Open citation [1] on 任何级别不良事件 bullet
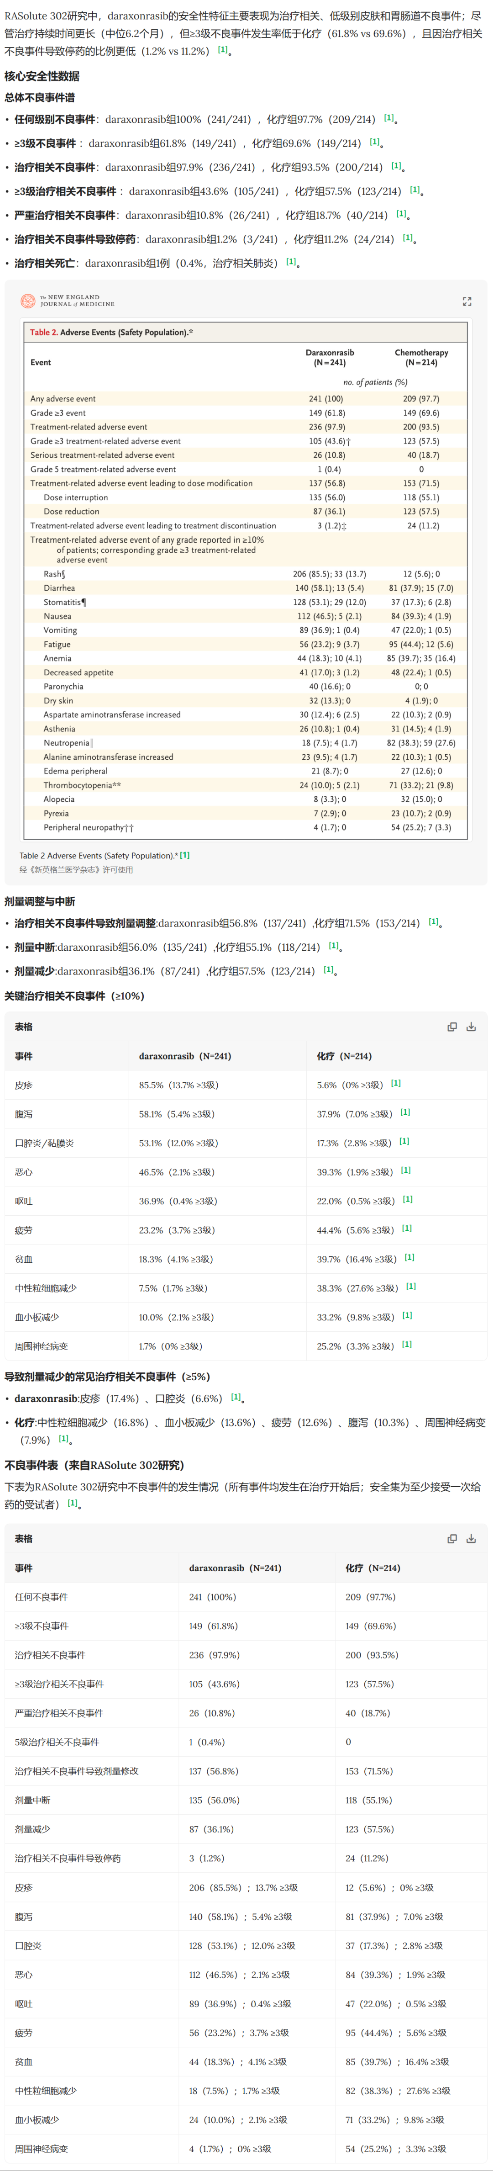Screen dimensions: 493x2171 pos(388,118)
